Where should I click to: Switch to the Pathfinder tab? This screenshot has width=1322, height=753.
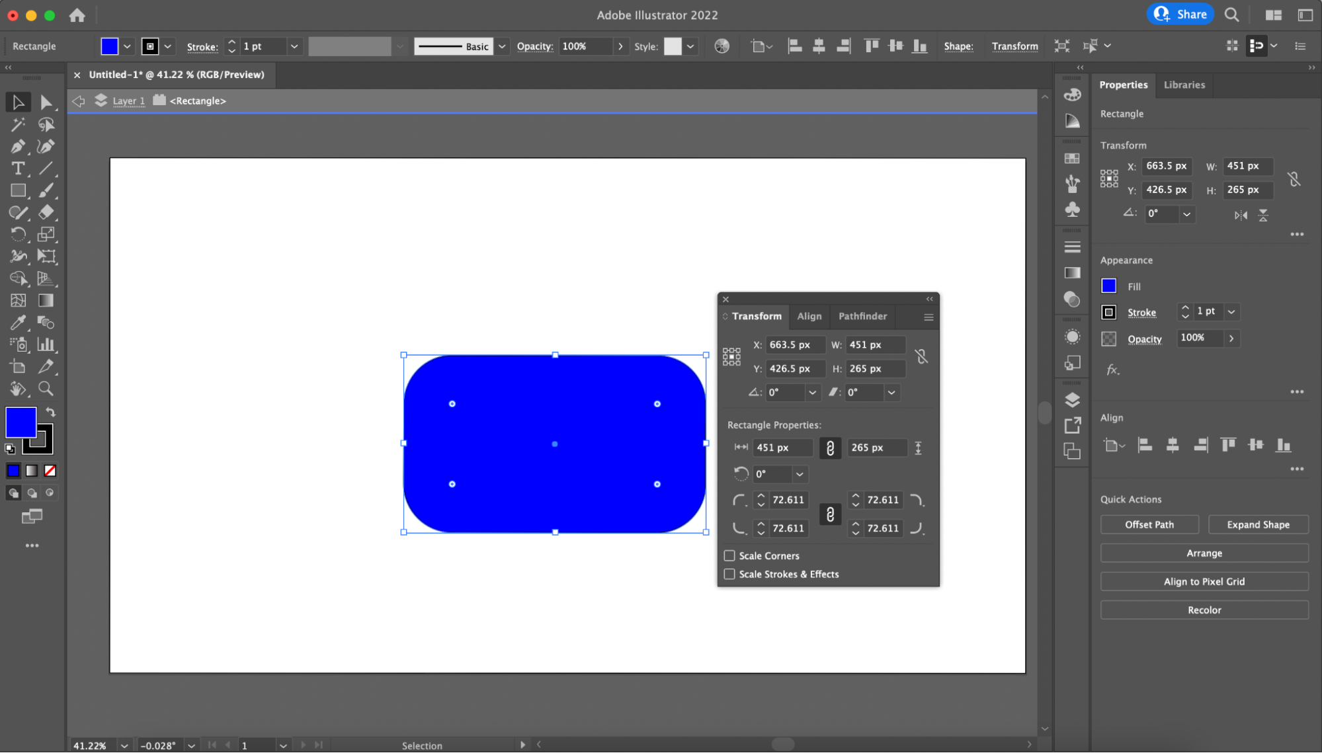pyautogui.click(x=862, y=316)
